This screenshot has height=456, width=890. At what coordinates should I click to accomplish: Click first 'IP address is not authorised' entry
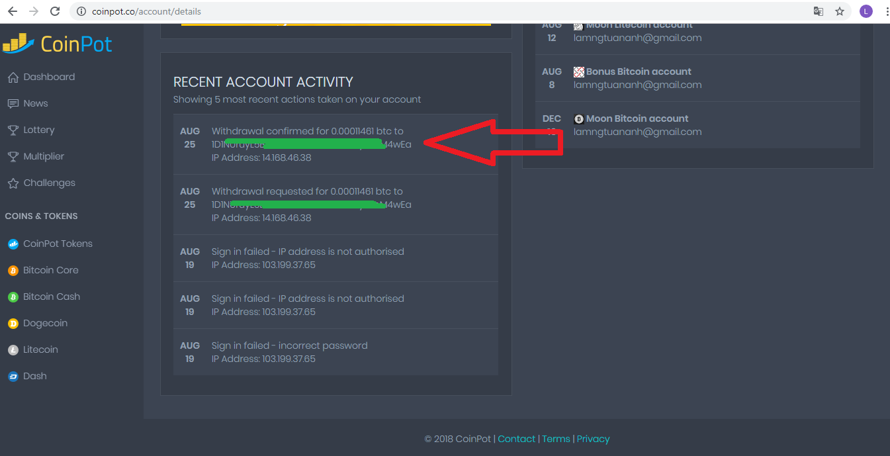point(335,258)
